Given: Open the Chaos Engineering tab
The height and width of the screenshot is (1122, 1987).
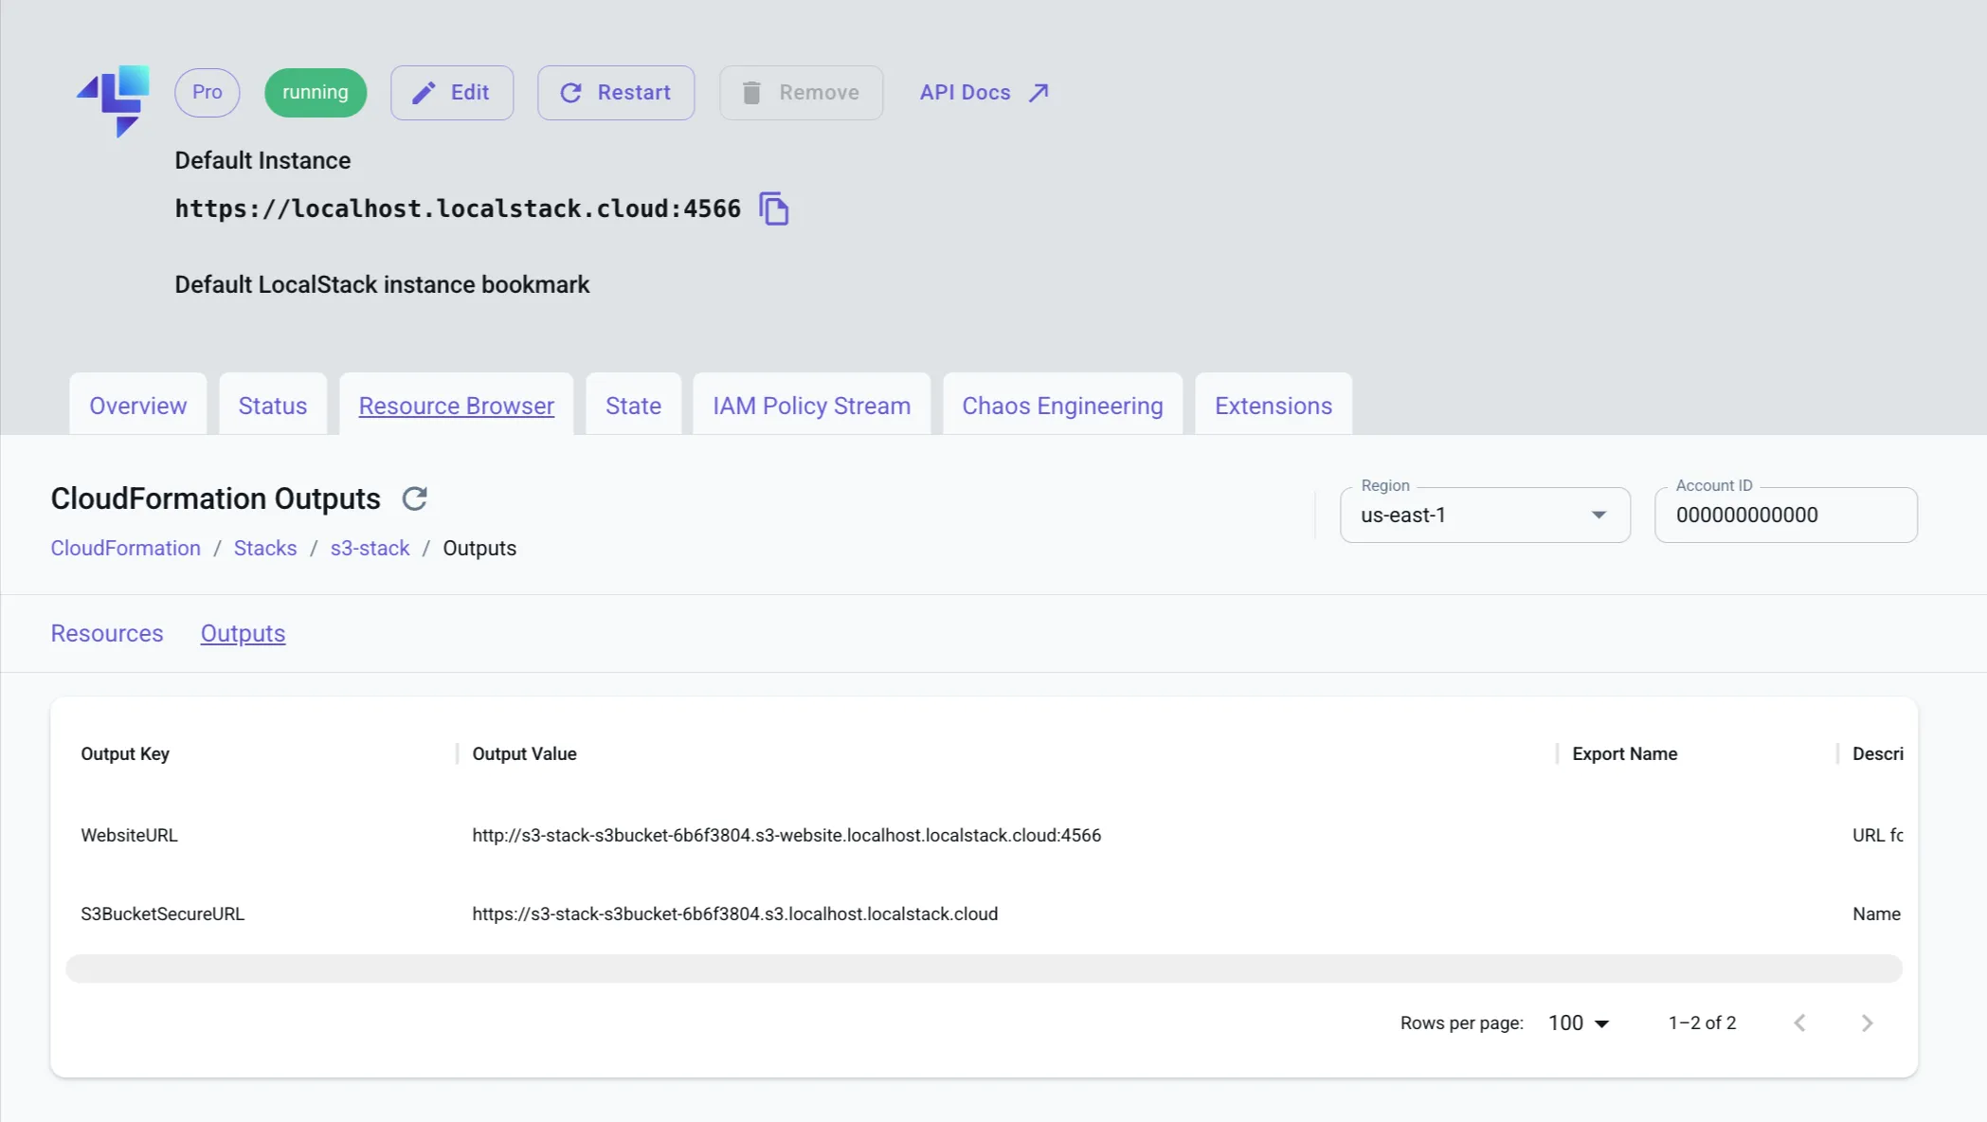Looking at the screenshot, I should (x=1061, y=405).
